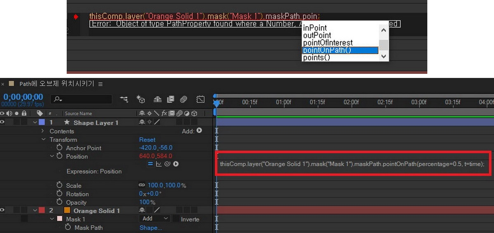Image resolution: width=494 pixels, height=233 pixels.
Task: Open the Mask 1 mode Add dropdown
Action: pos(154,219)
